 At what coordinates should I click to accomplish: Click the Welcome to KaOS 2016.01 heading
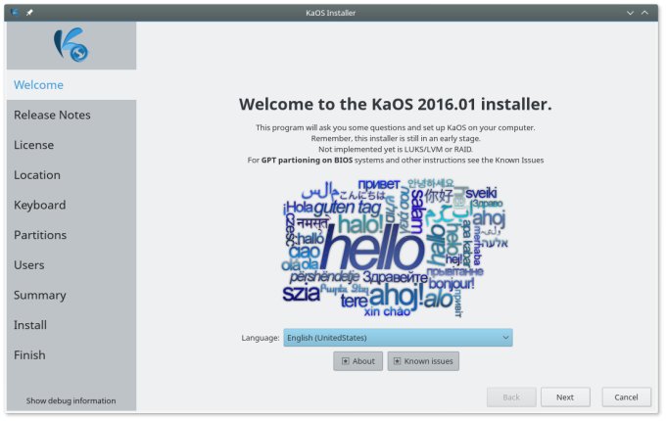(395, 105)
